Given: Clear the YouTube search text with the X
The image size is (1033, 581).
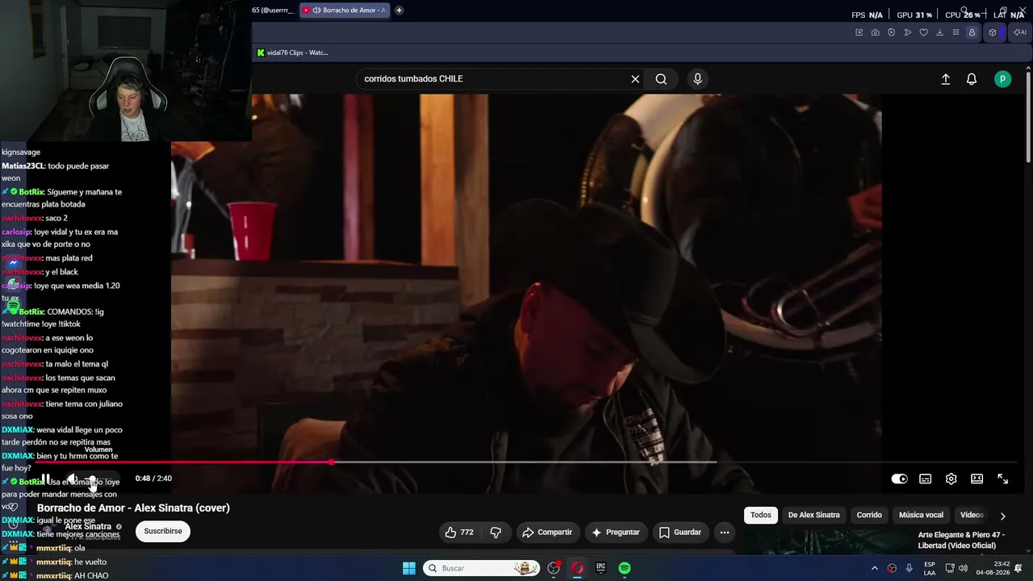Looking at the screenshot, I should [x=635, y=79].
